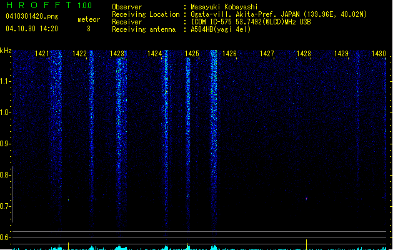393x250 pixels.
Task: Click the meteor count value 3
Action: [89, 29]
